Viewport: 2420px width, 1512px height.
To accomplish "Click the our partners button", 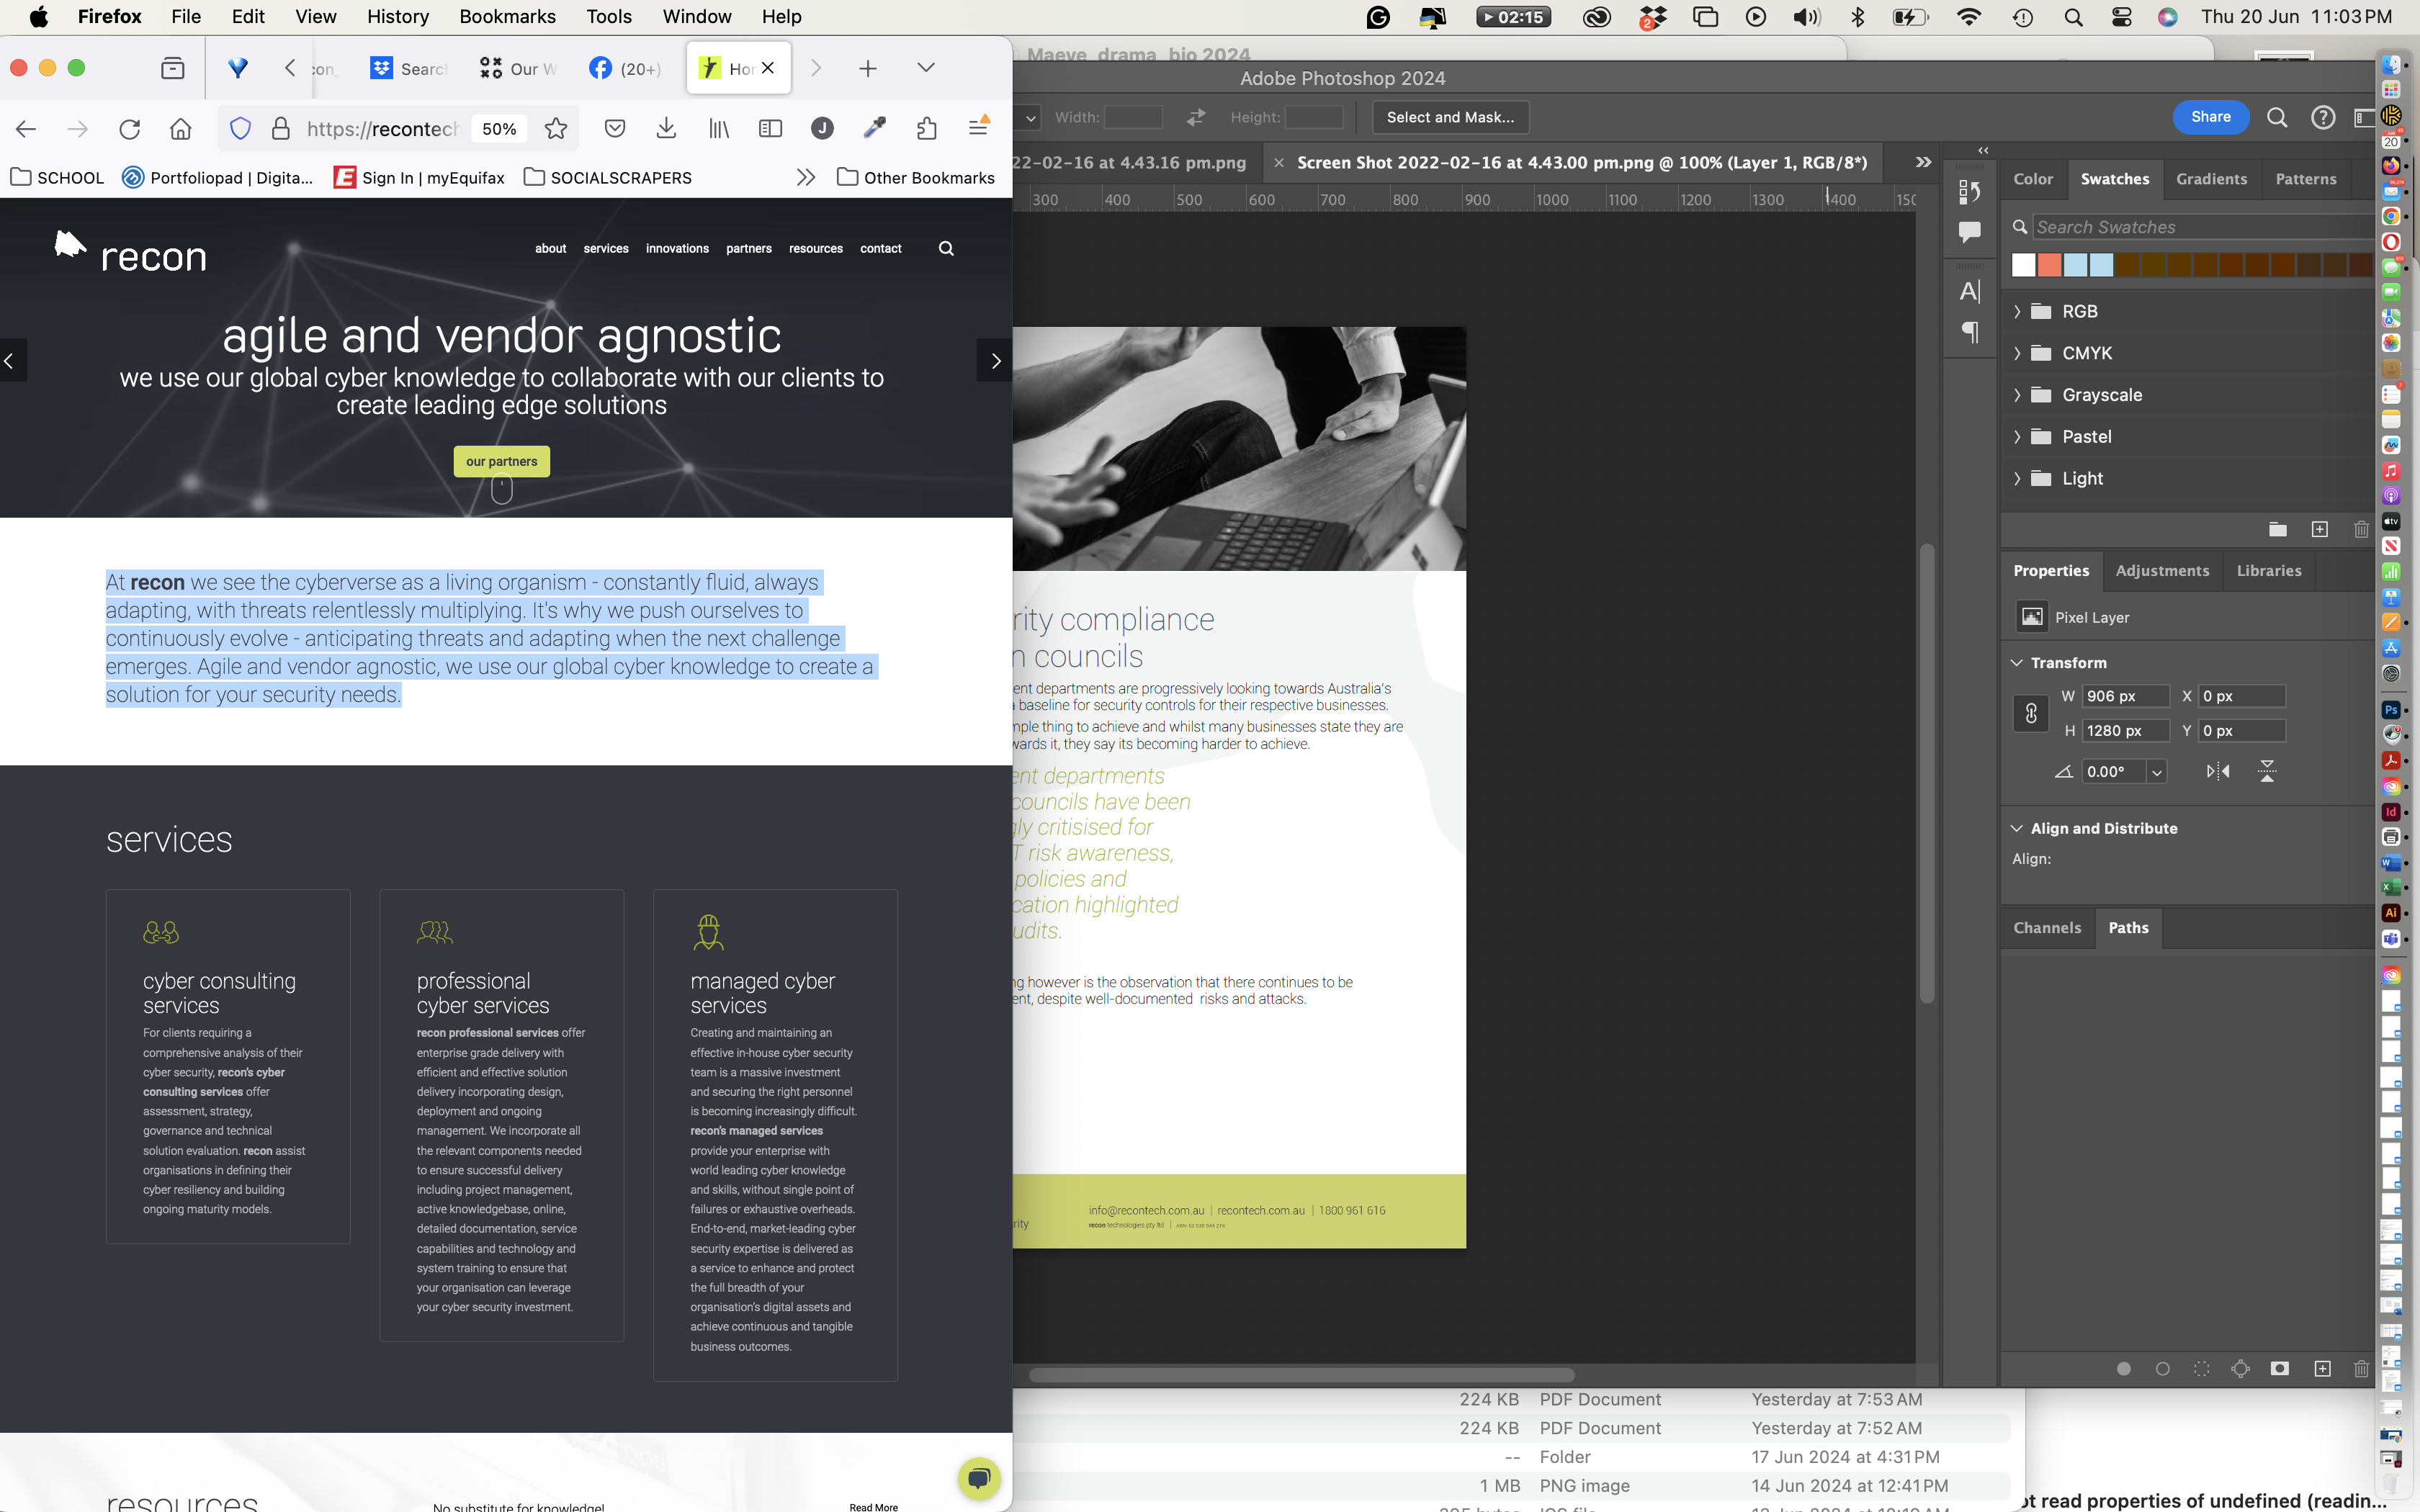I will click(x=501, y=461).
